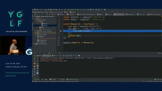Expand the entity-access-service folder
The height and width of the screenshot is (91, 162).
[x=36, y=31]
